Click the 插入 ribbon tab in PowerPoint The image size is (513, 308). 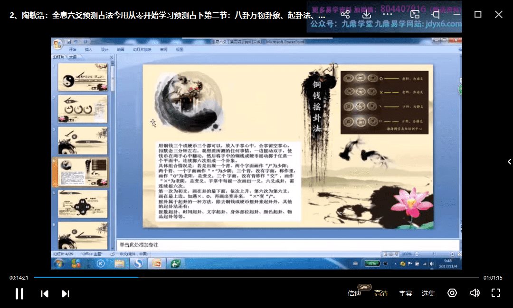pos(88,49)
